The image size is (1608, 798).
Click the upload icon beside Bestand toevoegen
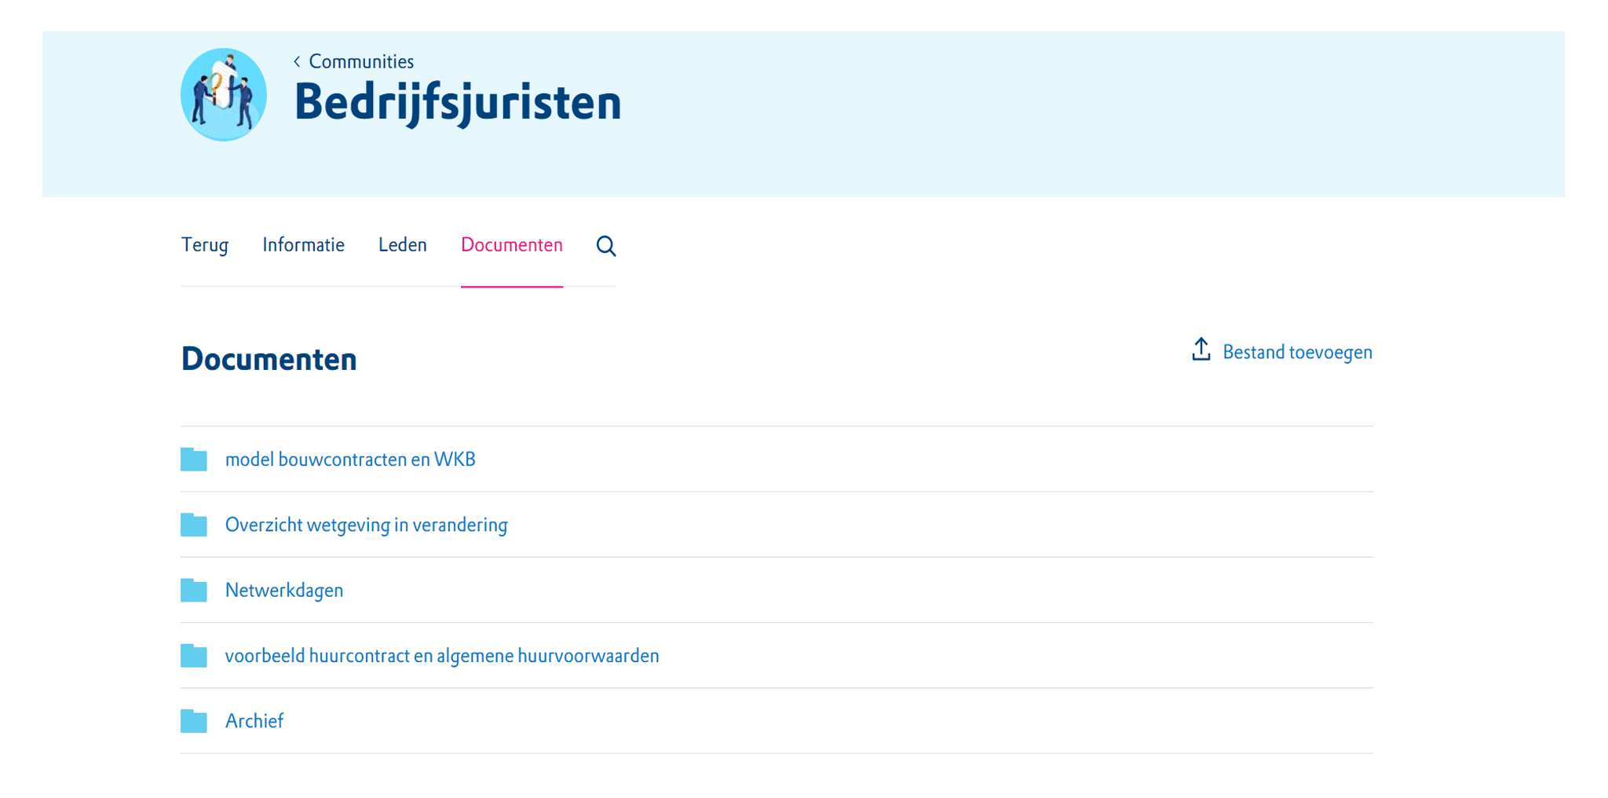tap(1201, 350)
